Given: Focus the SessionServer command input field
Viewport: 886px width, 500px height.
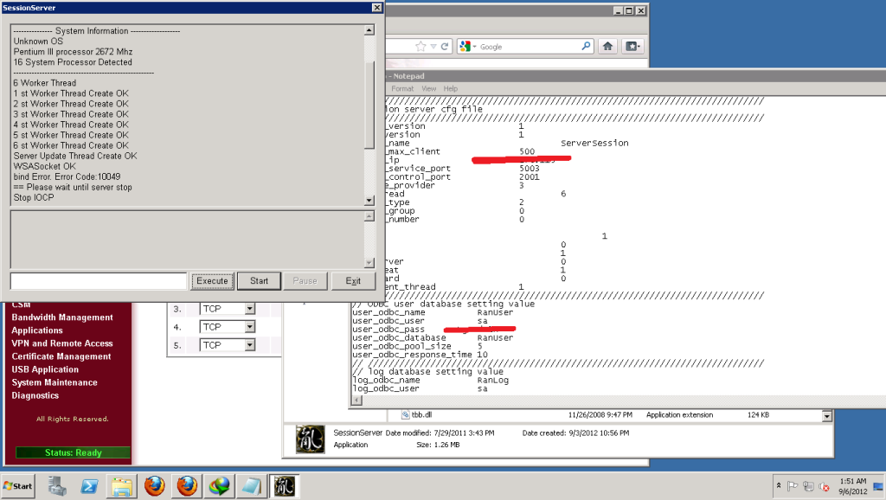Looking at the screenshot, I should click(x=99, y=281).
